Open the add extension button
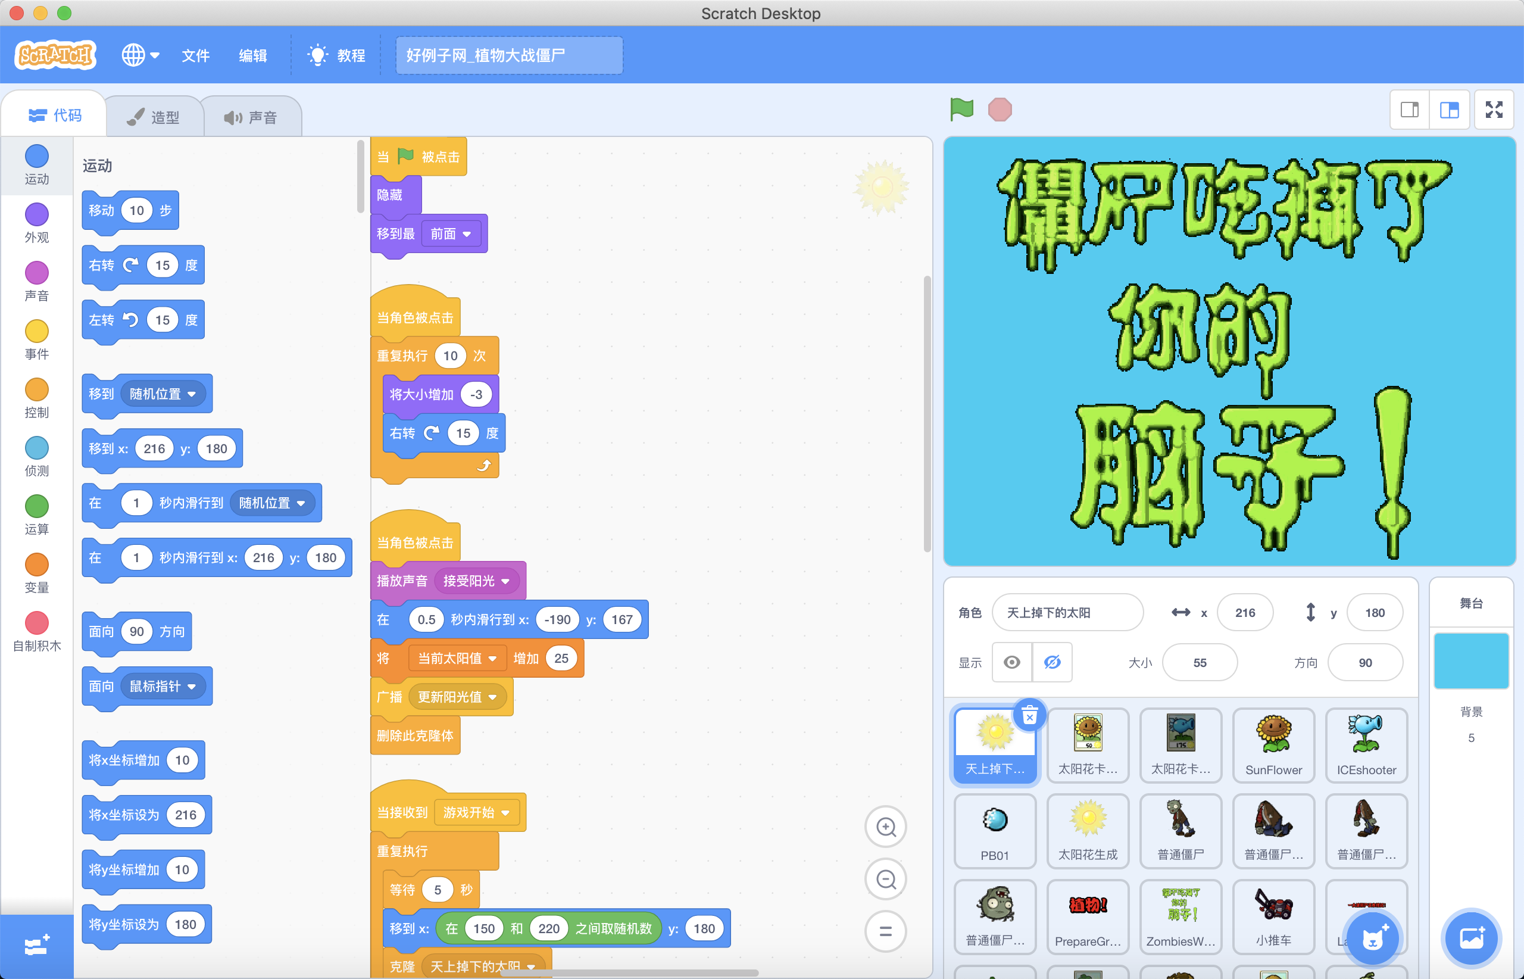The width and height of the screenshot is (1524, 979). [x=37, y=947]
